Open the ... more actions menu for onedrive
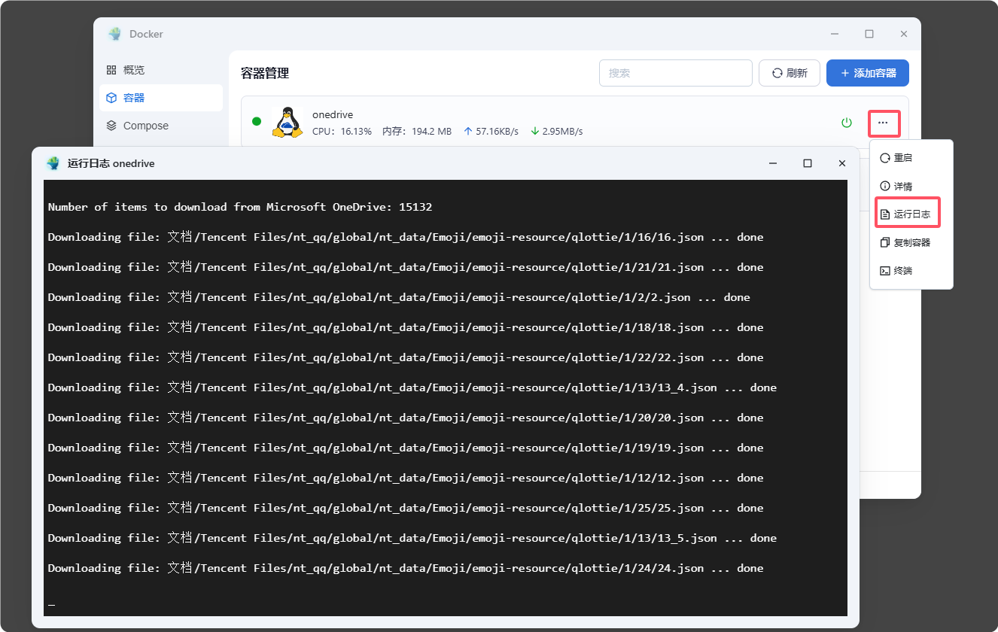This screenshot has width=998, height=632. click(884, 123)
